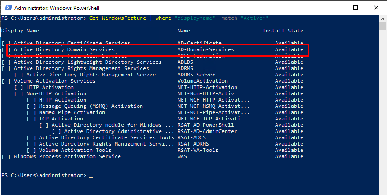Image resolution: width=387 pixels, height=195 pixels.
Task: Click Volume Activation Tools text
Action: [75, 150]
